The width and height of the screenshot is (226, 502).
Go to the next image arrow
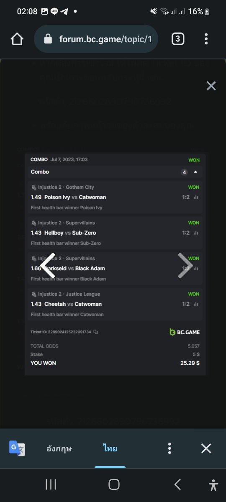click(x=185, y=265)
